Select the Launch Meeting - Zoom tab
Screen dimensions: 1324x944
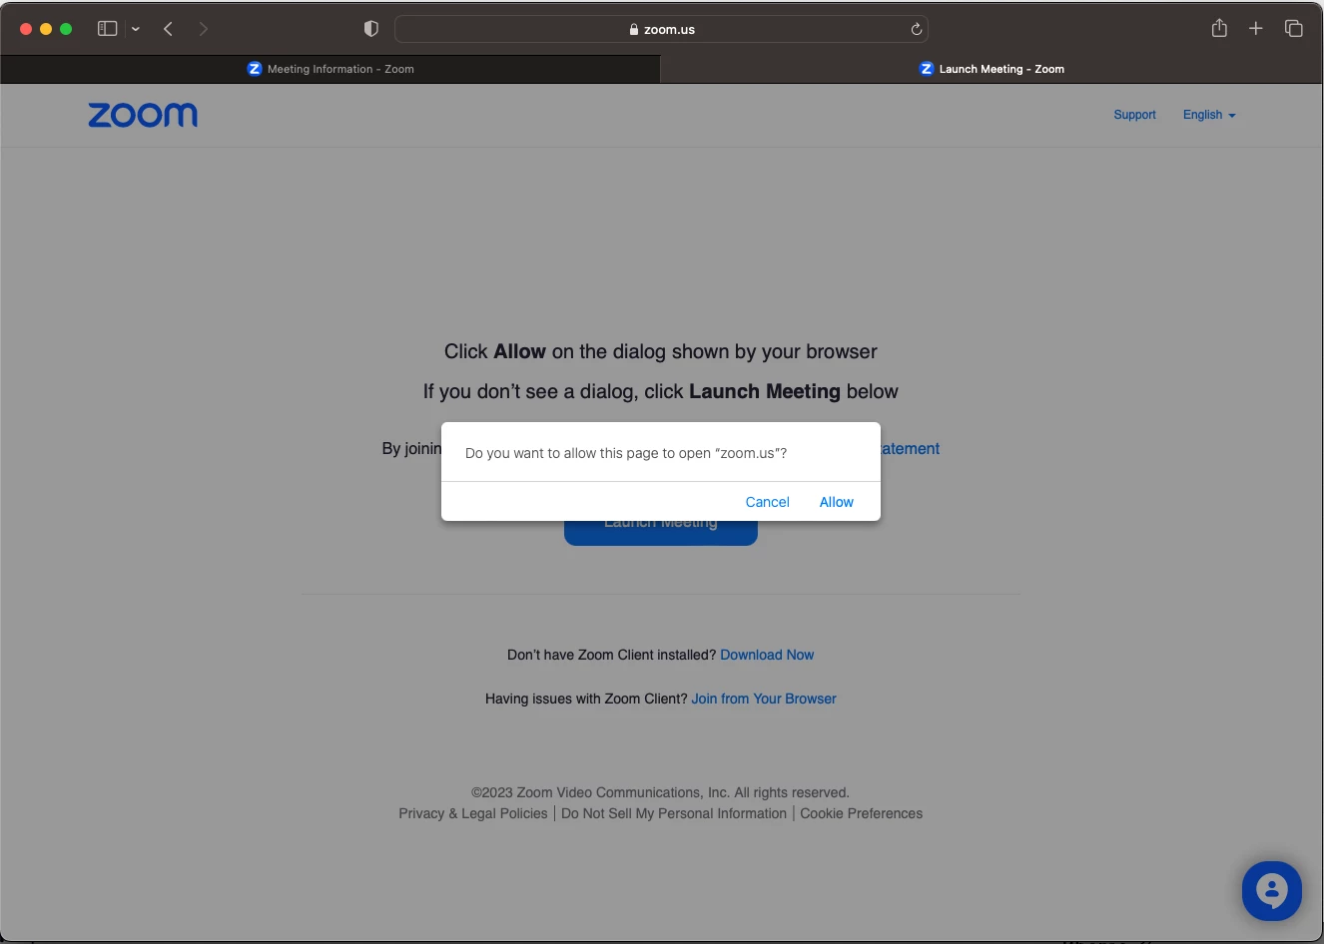[992, 69]
